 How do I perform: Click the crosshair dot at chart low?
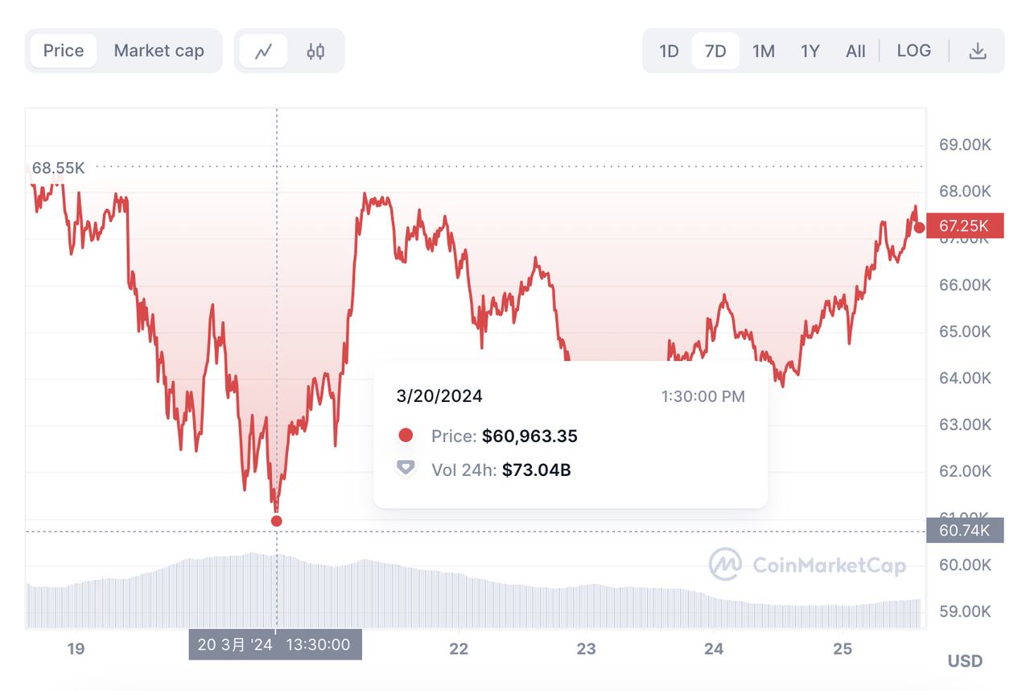[277, 521]
